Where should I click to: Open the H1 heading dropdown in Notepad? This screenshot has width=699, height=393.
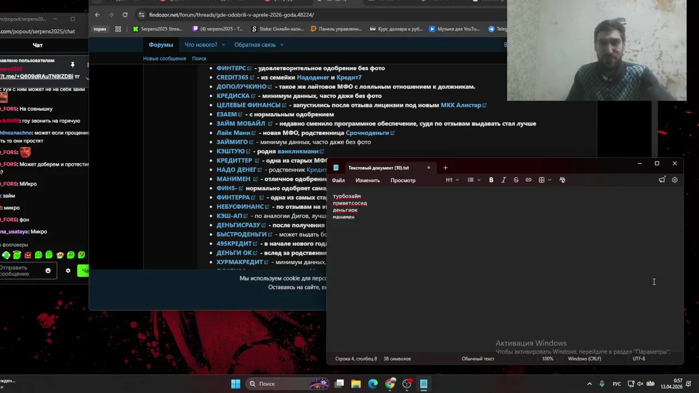coord(452,180)
